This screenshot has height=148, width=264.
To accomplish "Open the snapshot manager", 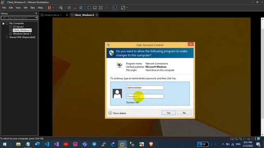I will tap(81, 8).
